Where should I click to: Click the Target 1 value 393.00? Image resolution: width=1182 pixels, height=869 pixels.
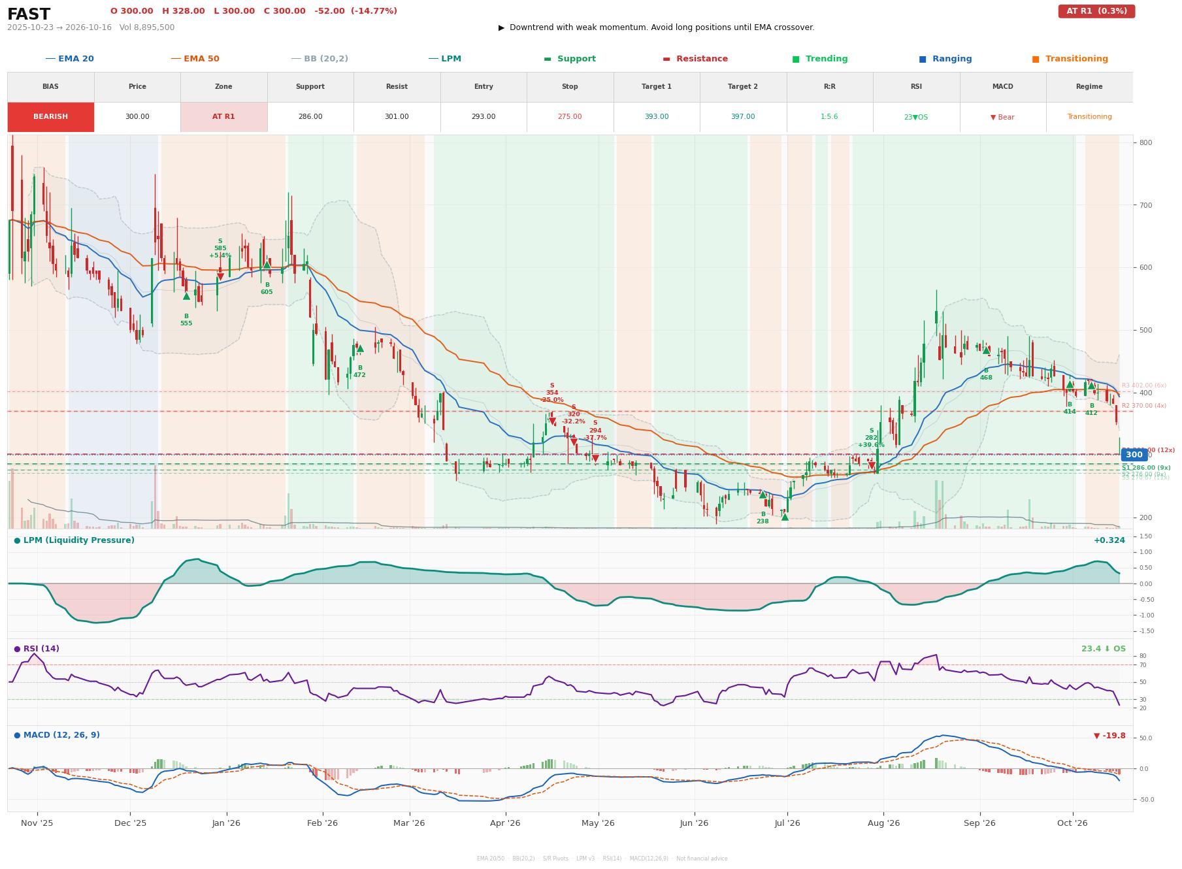point(657,117)
